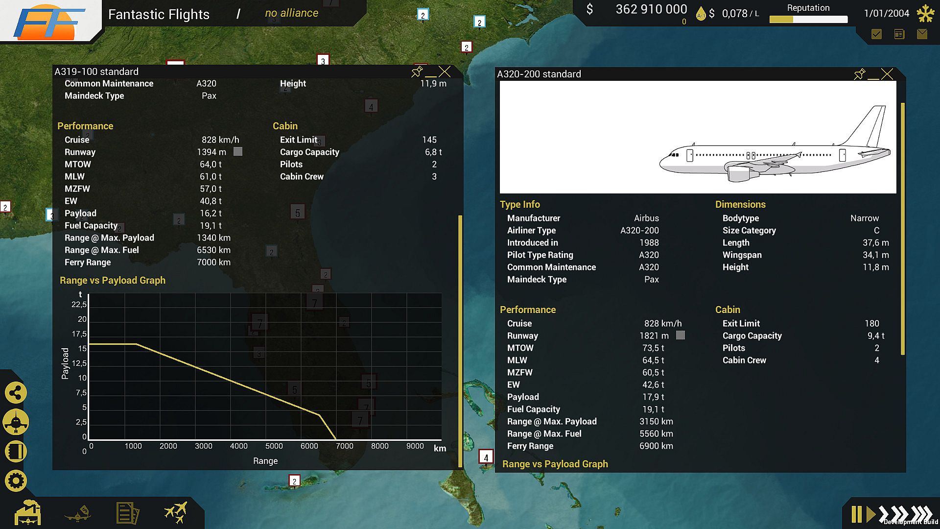Open the documents reports icon
Viewport: 940px width, 529px height.
pos(127,513)
